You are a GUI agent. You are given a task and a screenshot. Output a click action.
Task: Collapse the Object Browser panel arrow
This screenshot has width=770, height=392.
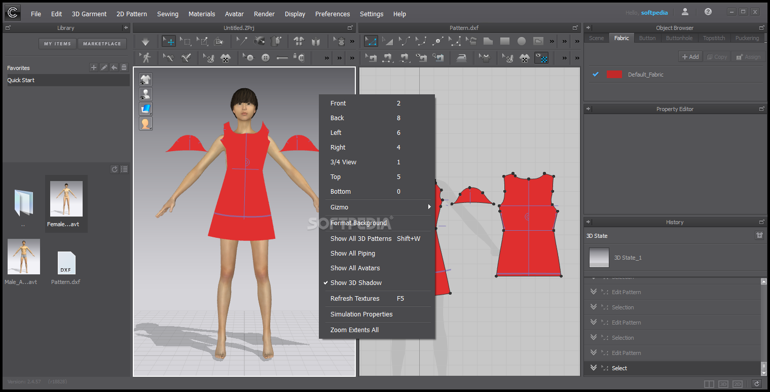tap(588, 28)
